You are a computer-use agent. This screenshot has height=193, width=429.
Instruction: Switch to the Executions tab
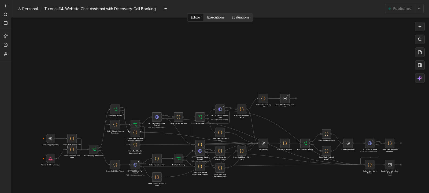coord(216,17)
